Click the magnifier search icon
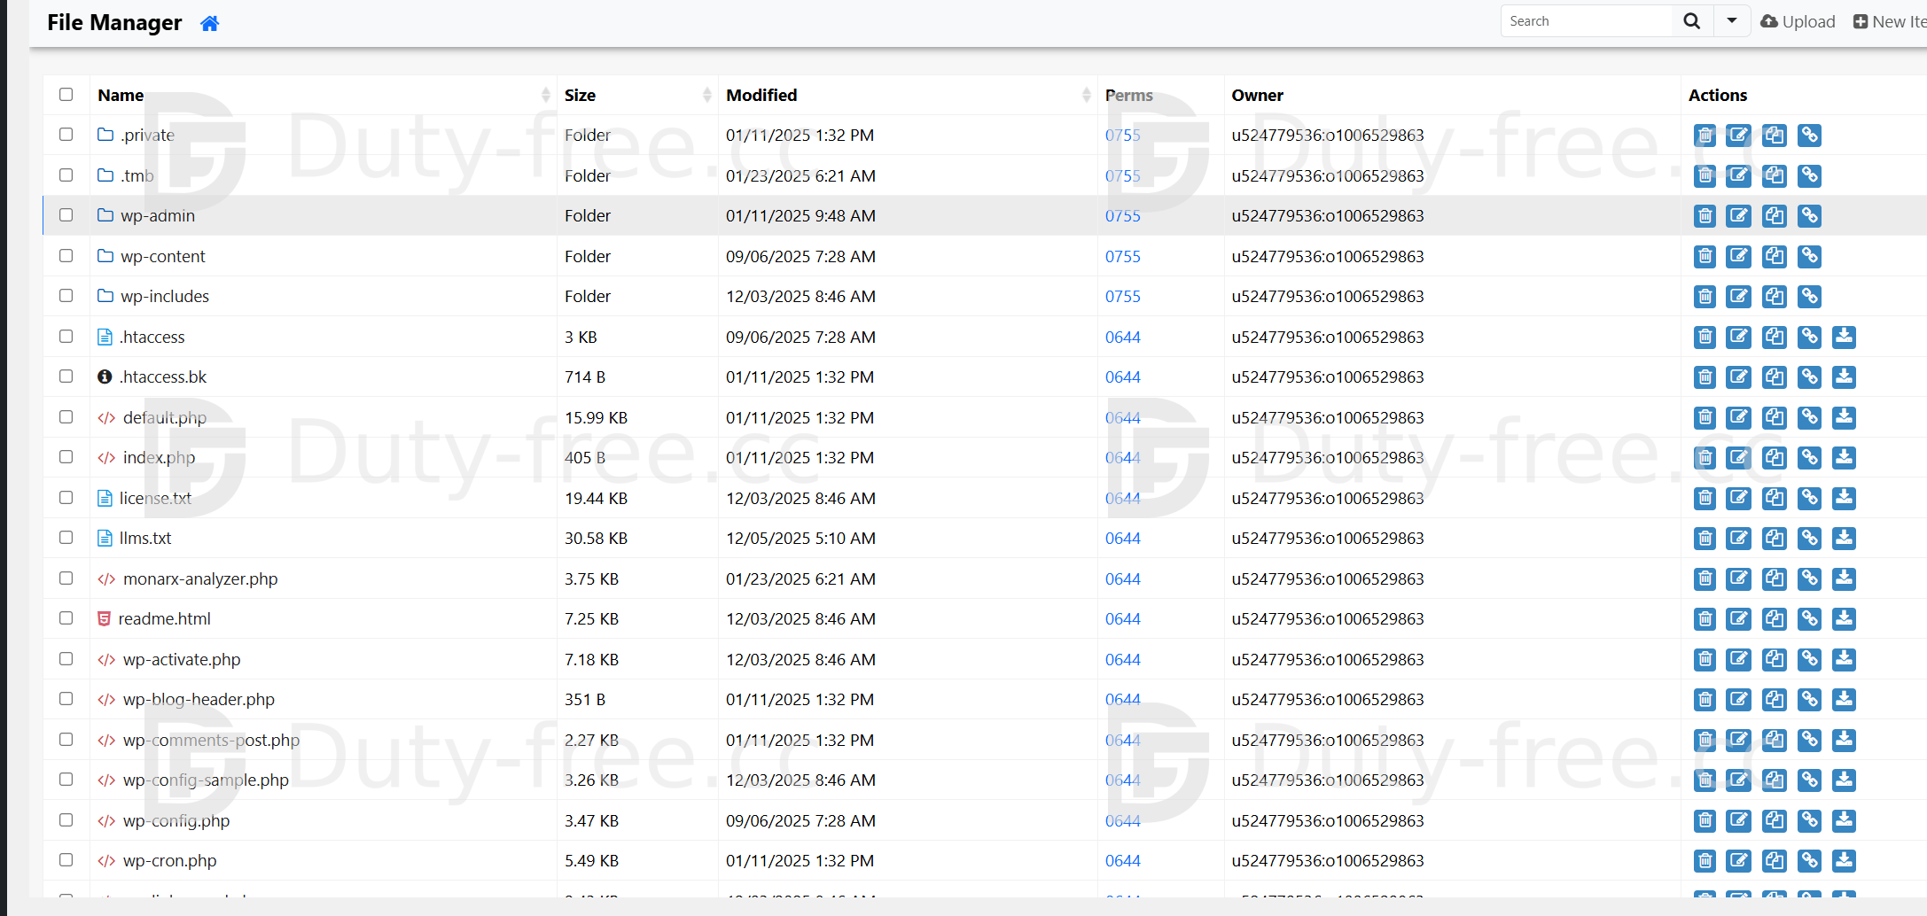This screenshot has width=1927, height=916. [x=1691, y=21]
